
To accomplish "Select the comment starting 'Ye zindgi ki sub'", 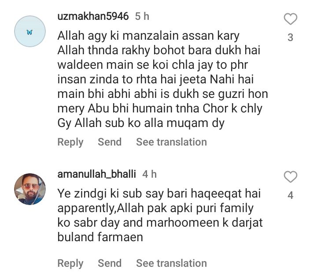I will click(160, 215).
